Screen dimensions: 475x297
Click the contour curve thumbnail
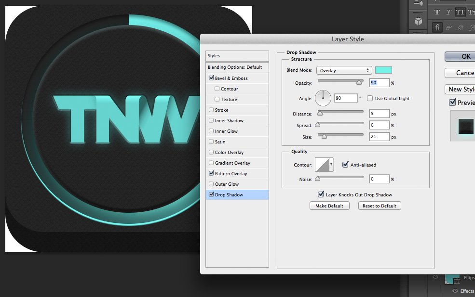pos(322,165)
